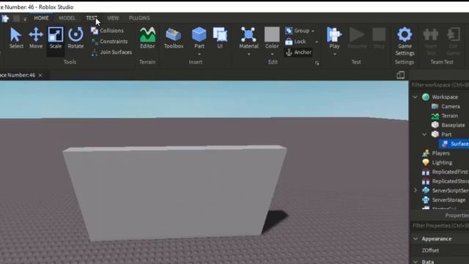Open the TEST ribbon tab
Viewport: 469px width, 264px height.
tap(92, 18)
